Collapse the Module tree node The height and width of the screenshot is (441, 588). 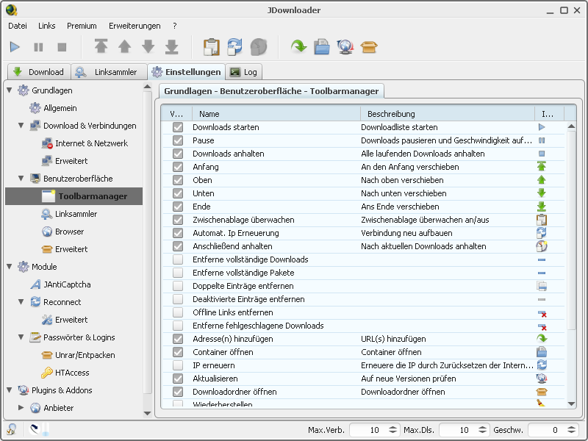click(x=10, y=267)
